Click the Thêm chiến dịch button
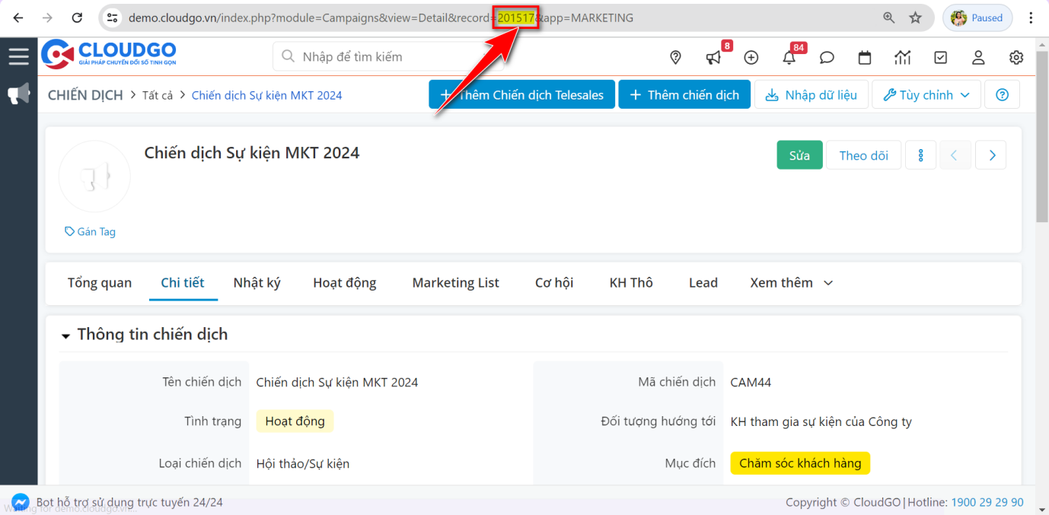 [x=684, y=95]
